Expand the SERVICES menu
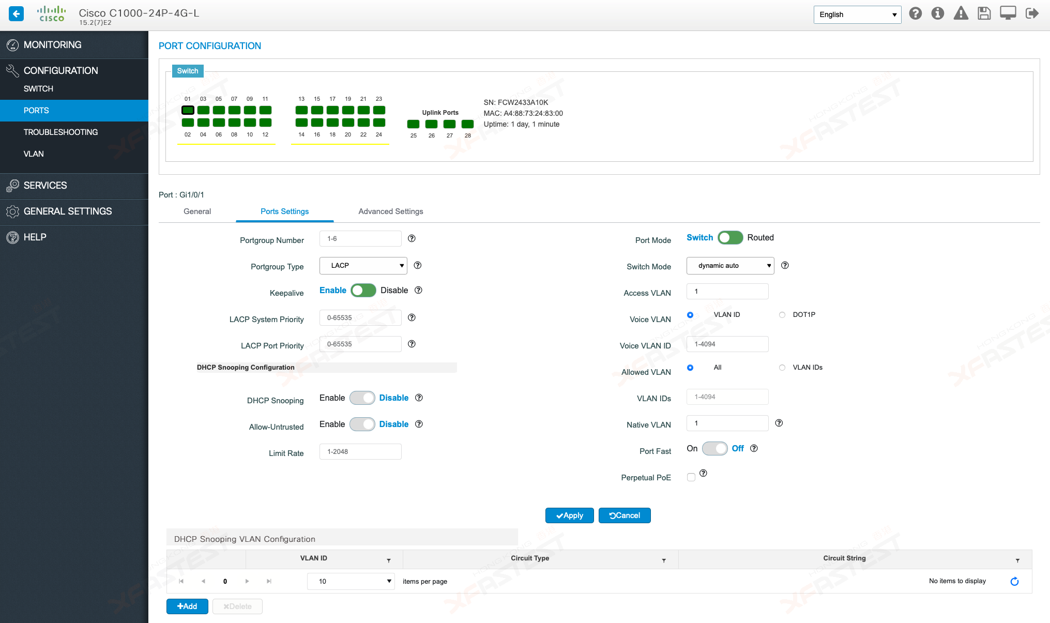The height and width of the screenshot is (623, 1050). [x=74, y=186]
